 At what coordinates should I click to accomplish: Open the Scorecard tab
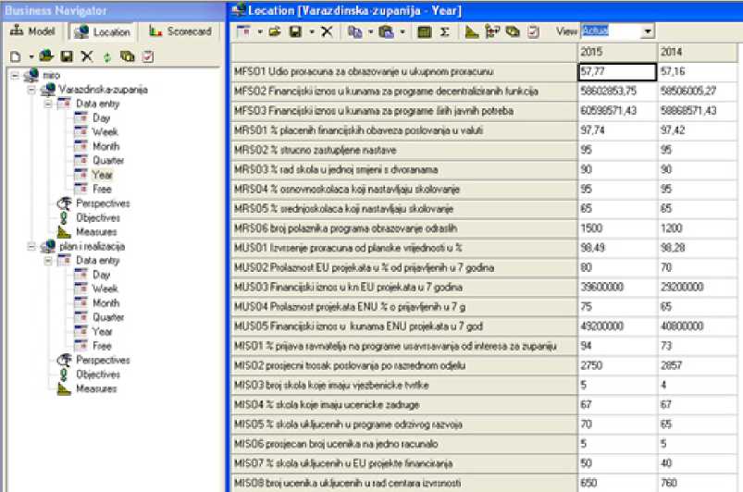point(182,31)
